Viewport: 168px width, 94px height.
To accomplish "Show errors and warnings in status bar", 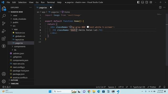I will 6,87.
